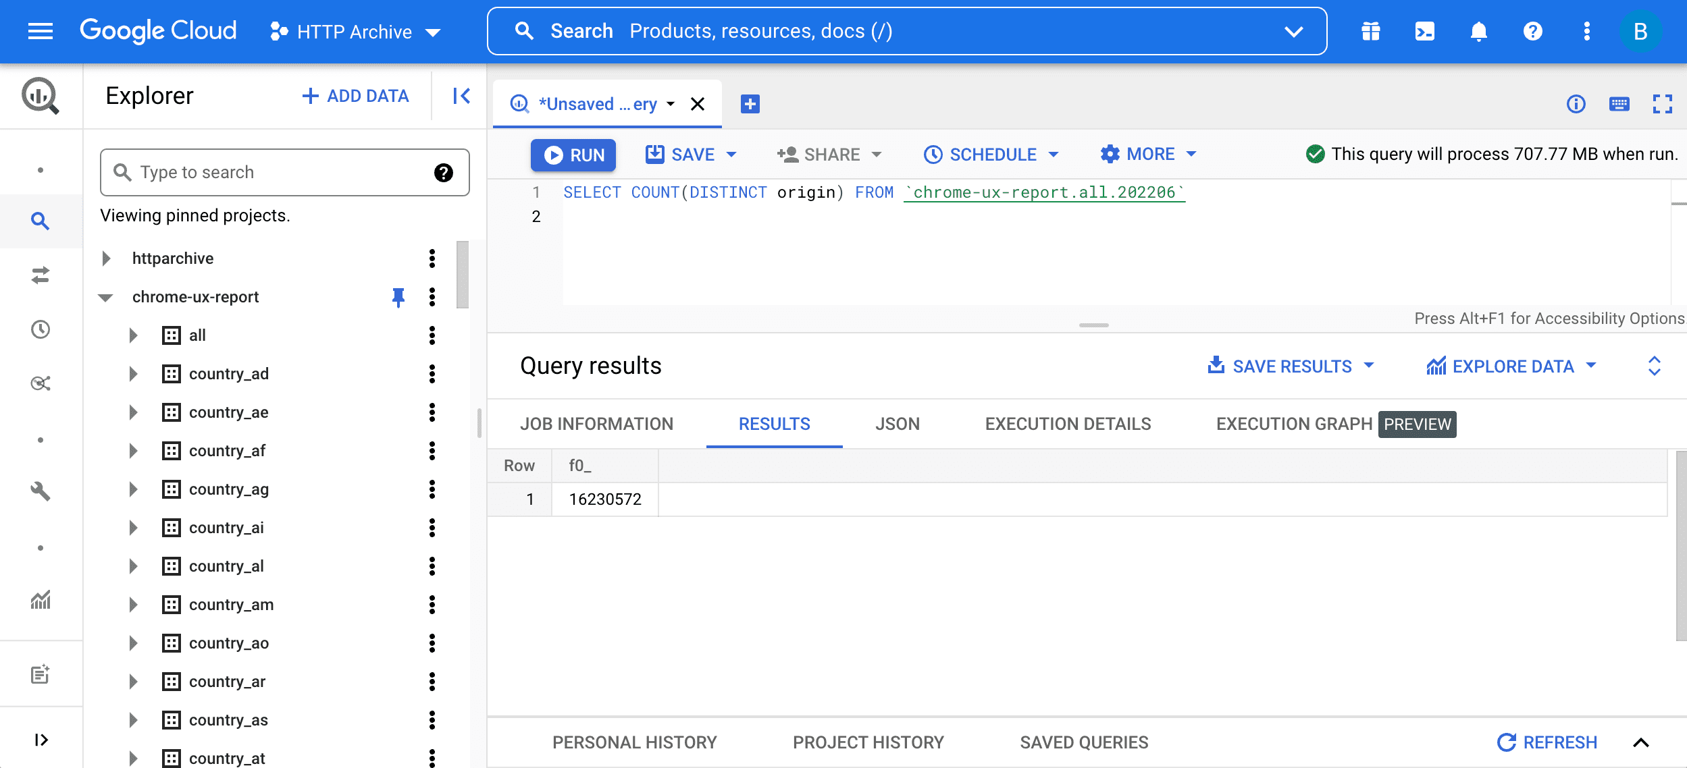Expand the country_ad table entry
This screenshot has width=1687, height=768.
pyautogui.click(x=131, y=373)
